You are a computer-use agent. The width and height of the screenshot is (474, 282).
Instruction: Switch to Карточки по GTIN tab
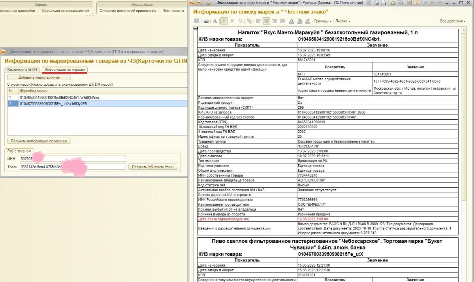point(22,70)
